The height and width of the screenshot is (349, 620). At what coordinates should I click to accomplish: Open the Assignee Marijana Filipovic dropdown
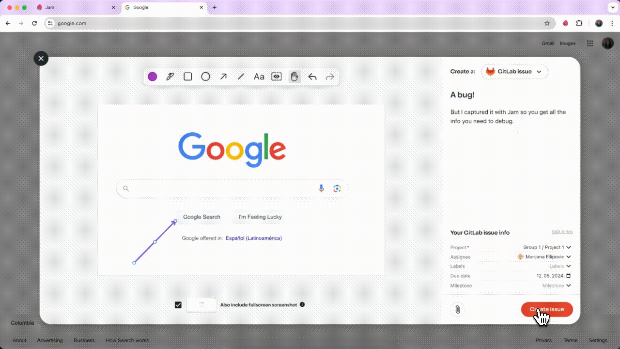544,257
